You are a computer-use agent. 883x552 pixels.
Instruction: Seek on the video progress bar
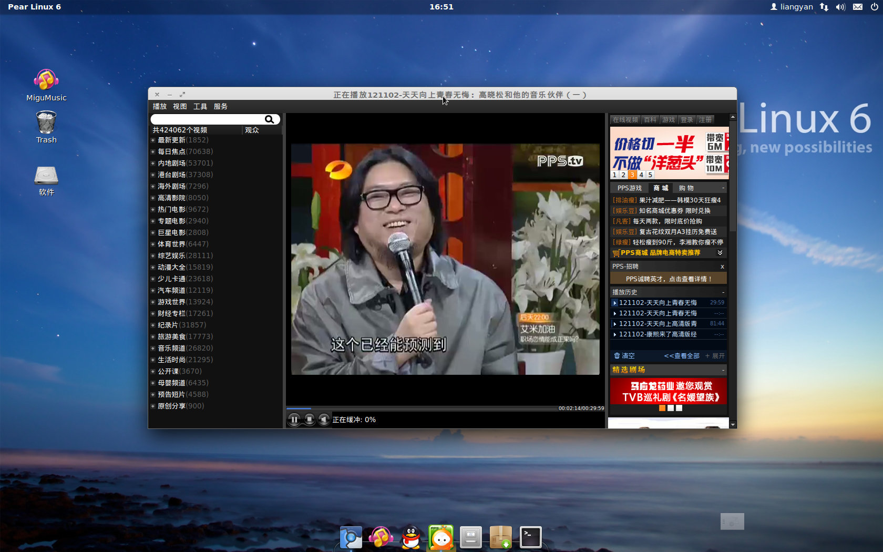[422, 408]
